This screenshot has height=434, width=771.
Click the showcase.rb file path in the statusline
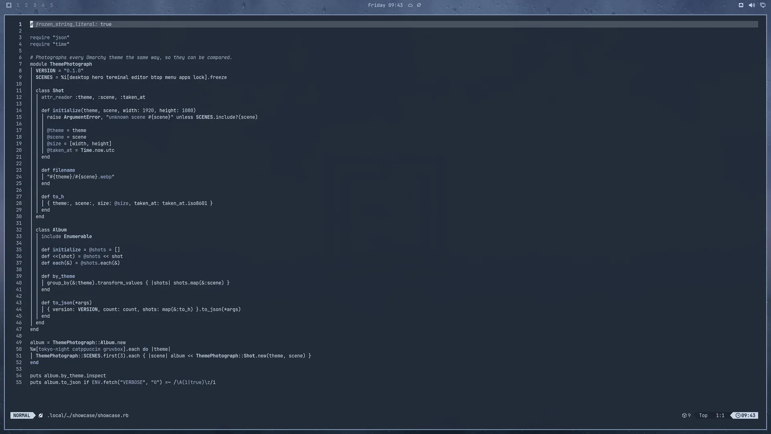point(88,416)
